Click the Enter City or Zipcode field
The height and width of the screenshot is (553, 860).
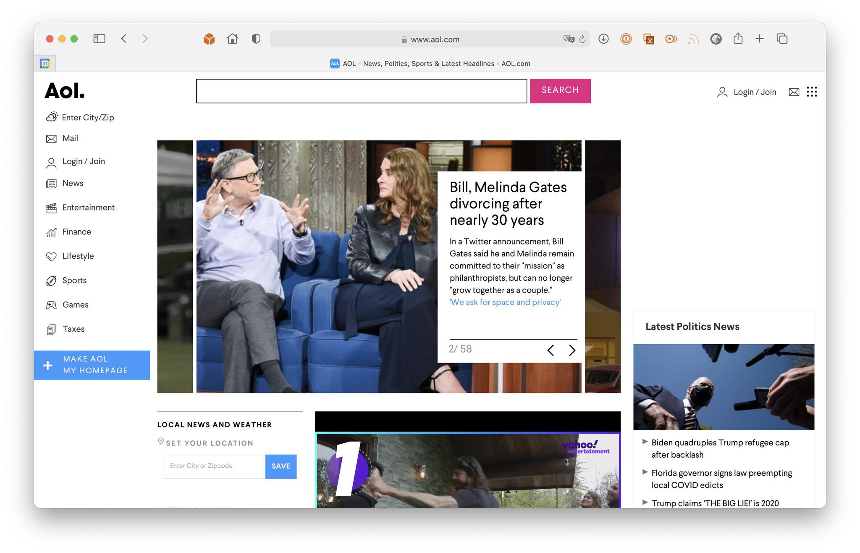click(x=214, y=466)
